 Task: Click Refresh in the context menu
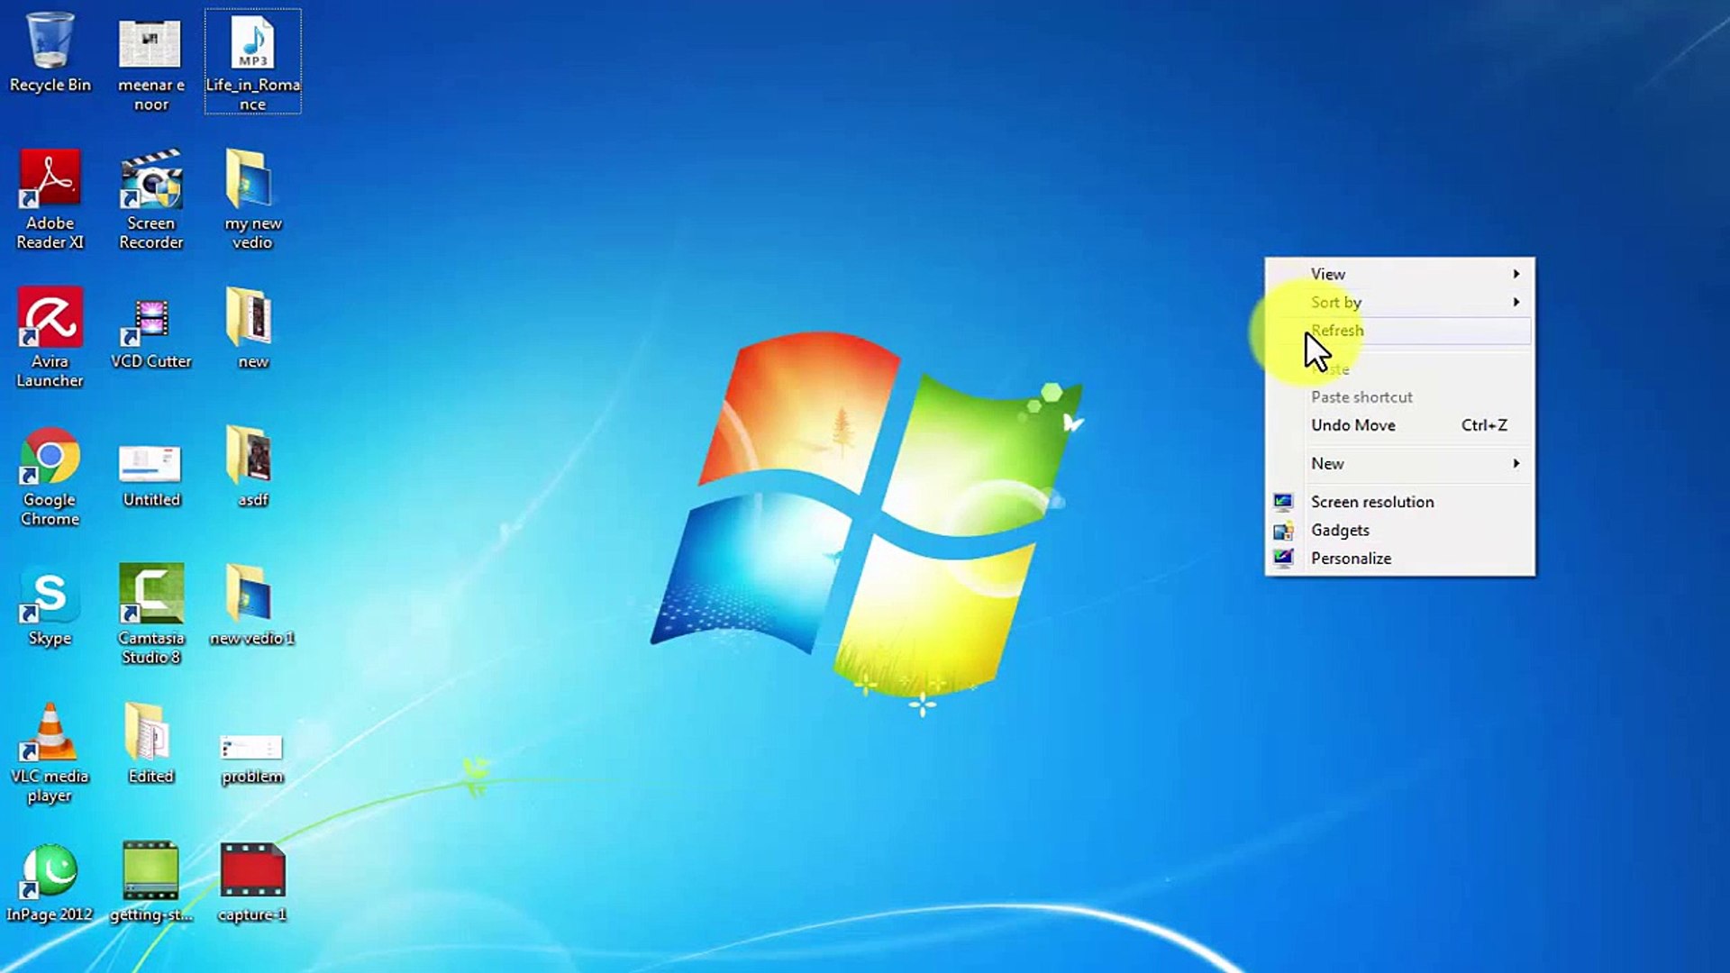click(1337, 331)
